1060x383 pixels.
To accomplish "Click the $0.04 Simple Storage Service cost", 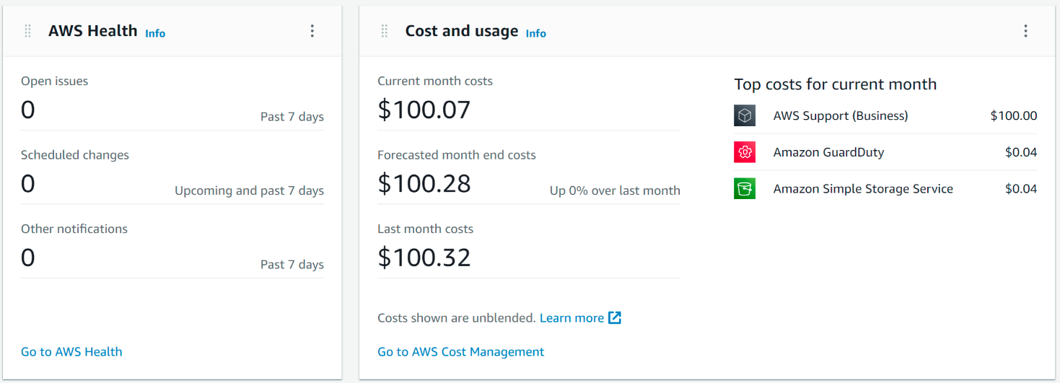I will coord(1021,189).
